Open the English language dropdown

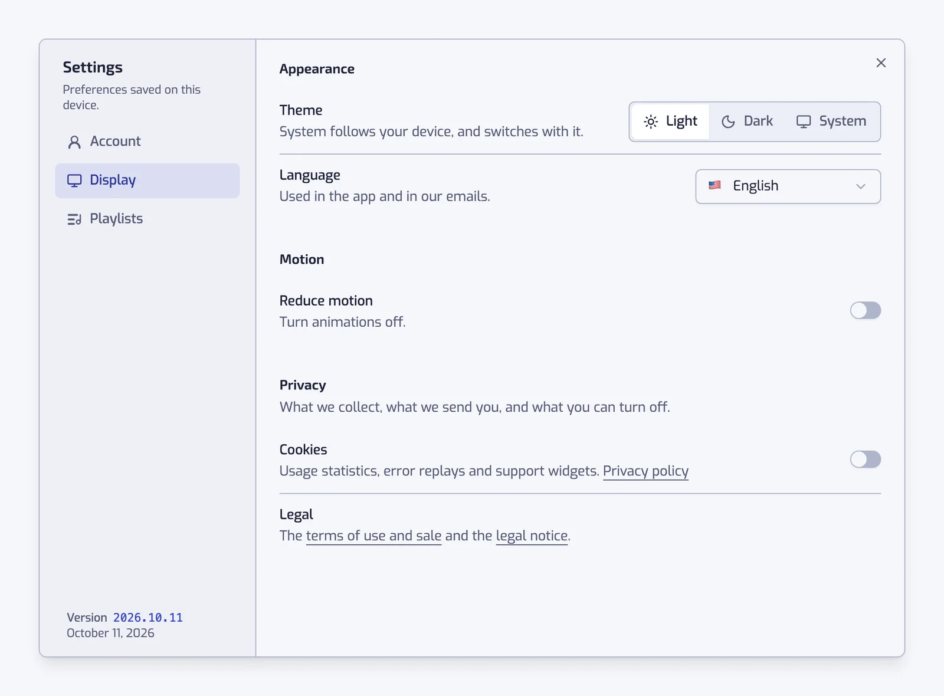click(788, 186)
